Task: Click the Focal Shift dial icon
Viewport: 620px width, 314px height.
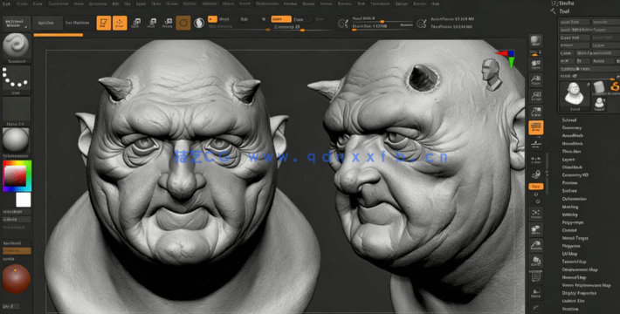Action: point(342,24)
